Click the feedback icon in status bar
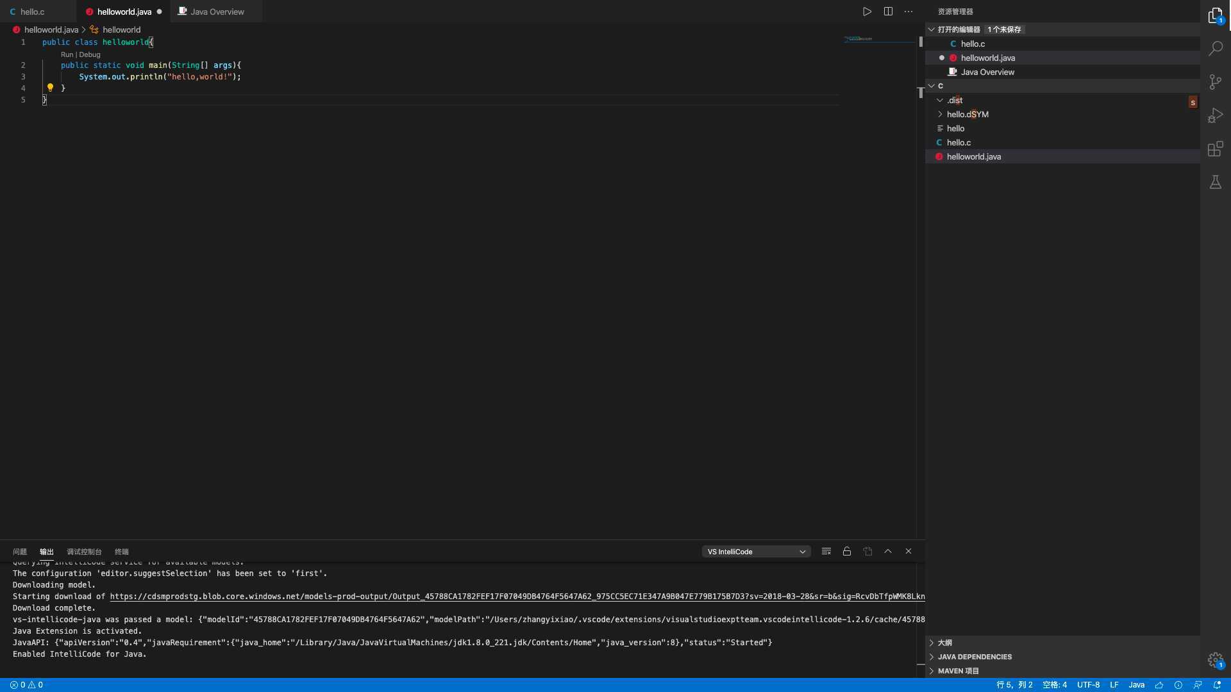Image resolution: width=1231 pixels, height=692 pixels. click(x=1198, y=685)
